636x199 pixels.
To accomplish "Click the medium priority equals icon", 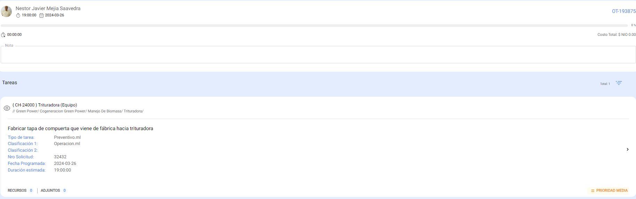I will click(x=593, y=191).
